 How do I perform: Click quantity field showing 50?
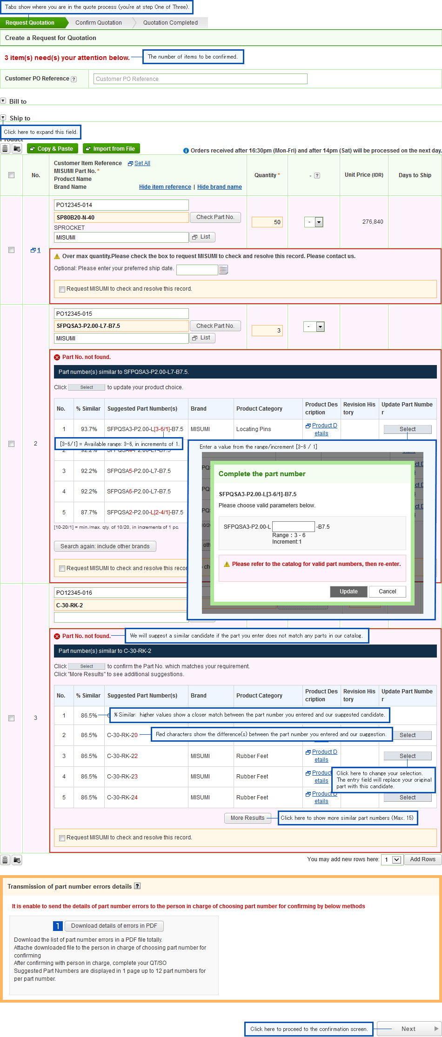click(267, 222)
